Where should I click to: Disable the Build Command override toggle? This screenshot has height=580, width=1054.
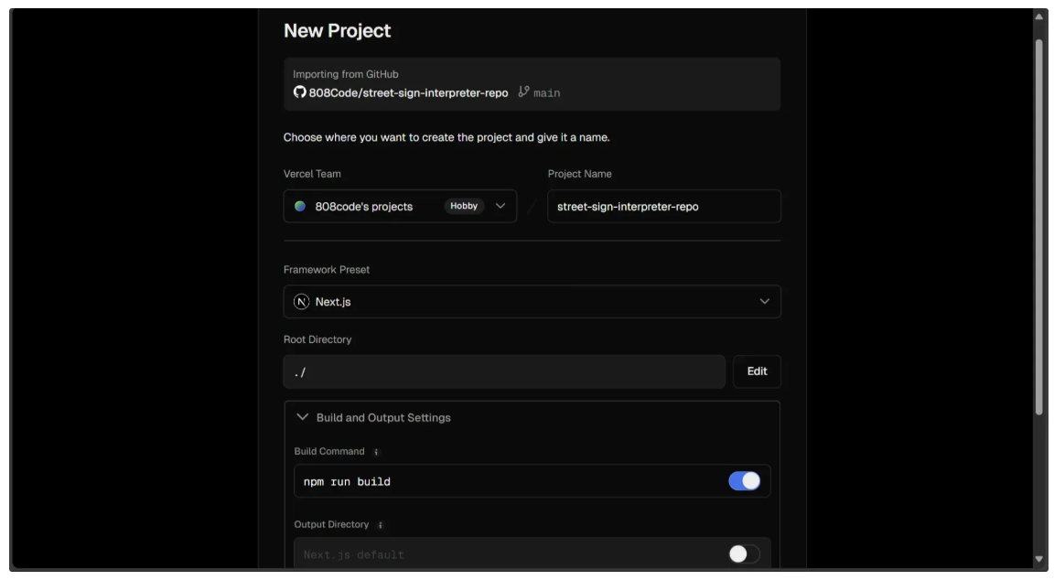tap(744, 481)
